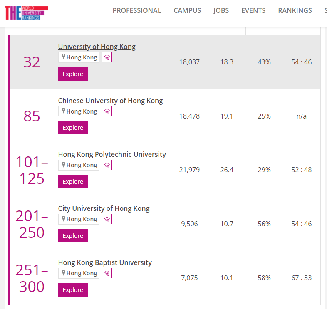Select international students value 58%
This screenshot has width=327, height=309.
(x=264, y=278)
